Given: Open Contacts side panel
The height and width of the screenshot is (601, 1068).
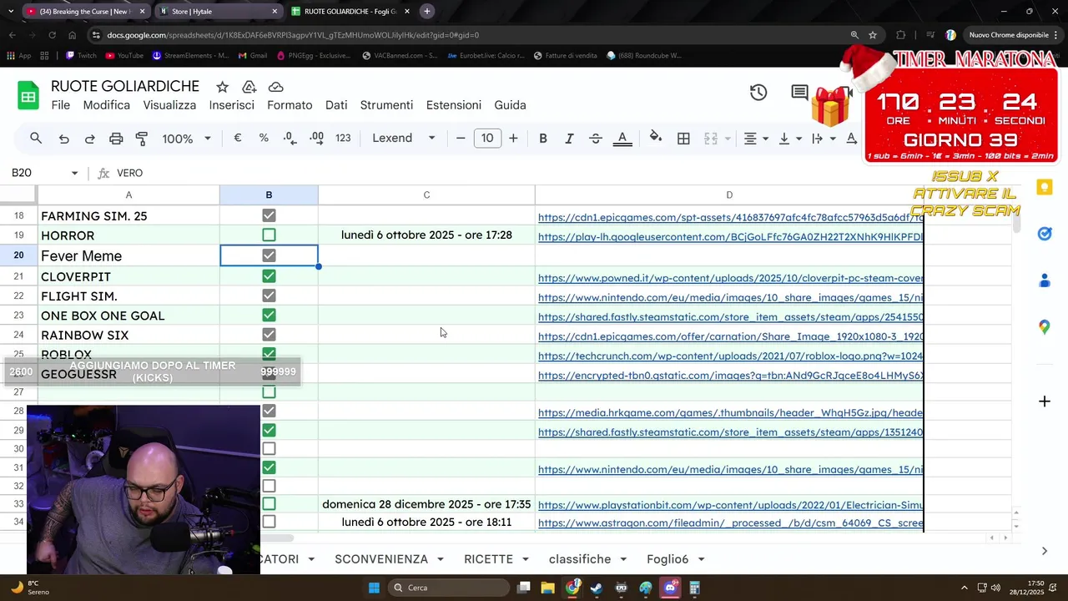Looking at the screenshot, I should click(x=1044, y=280).
